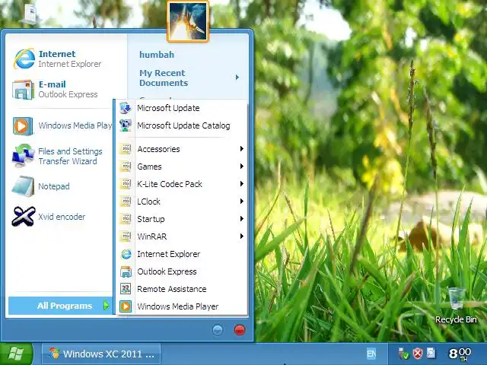This screenshot has width=487, height=365.
Task: Launch the Windows Media Player icon in the left pane
Action: (23, 126)
